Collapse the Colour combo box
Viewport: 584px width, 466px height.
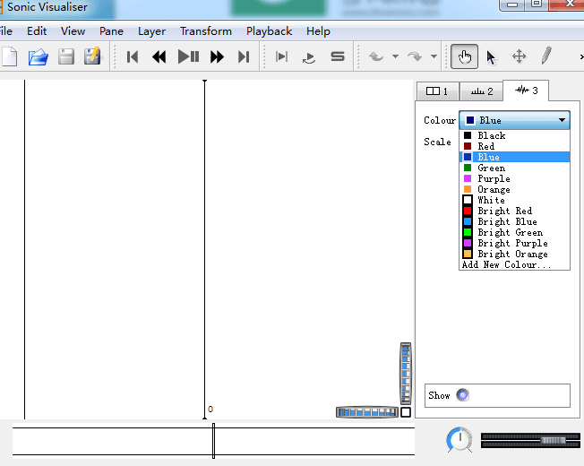click(x=562, y=120)
